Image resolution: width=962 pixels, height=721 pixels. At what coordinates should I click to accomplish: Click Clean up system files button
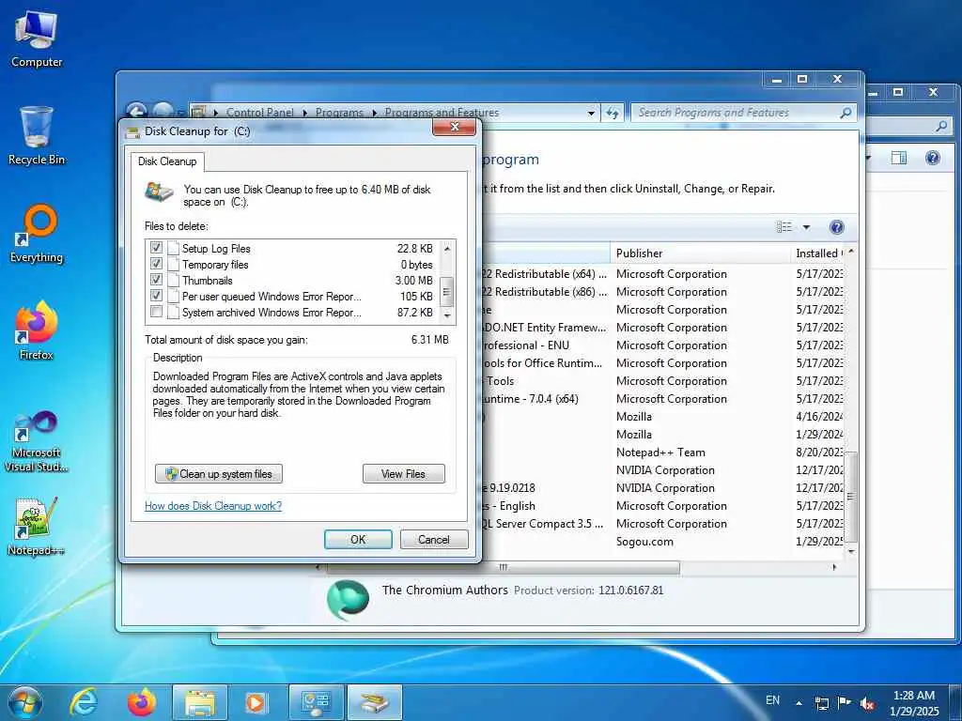[219, 473]
